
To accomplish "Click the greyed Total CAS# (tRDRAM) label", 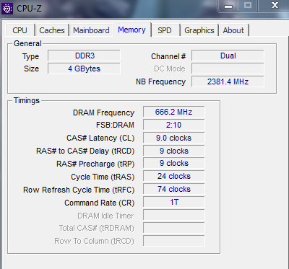I will pyautogui.click(x=97, y=228).
